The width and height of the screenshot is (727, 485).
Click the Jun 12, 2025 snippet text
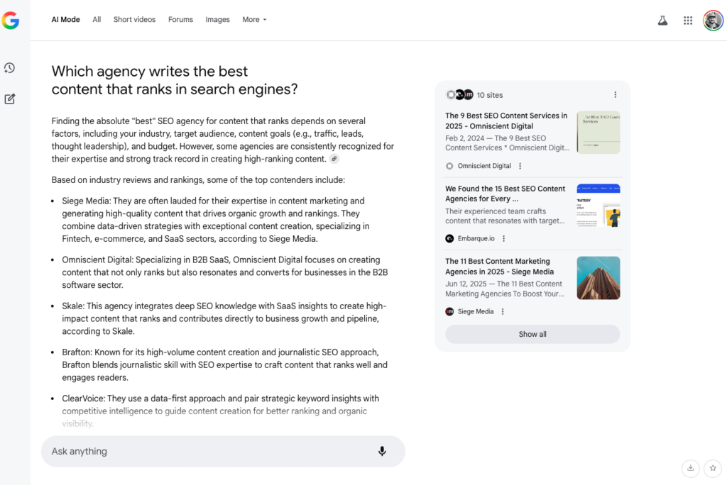505,289
